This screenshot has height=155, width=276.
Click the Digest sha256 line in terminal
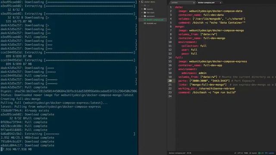click(x=69, y=91)
